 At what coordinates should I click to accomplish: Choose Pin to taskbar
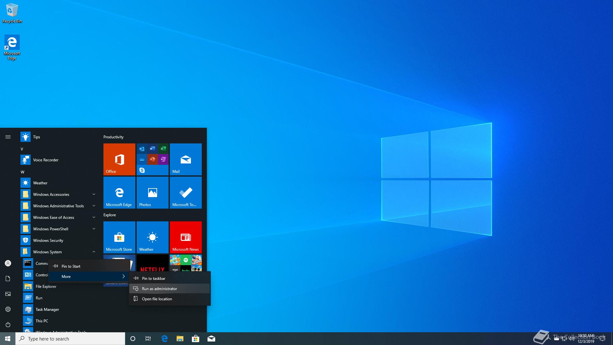tap(170, 278)
